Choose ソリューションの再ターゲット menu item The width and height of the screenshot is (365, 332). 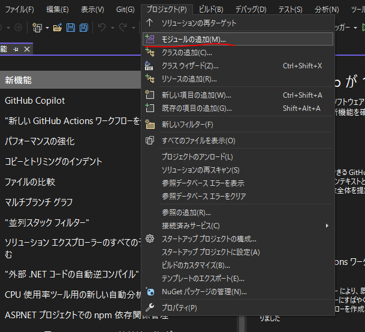pos(238,23)
